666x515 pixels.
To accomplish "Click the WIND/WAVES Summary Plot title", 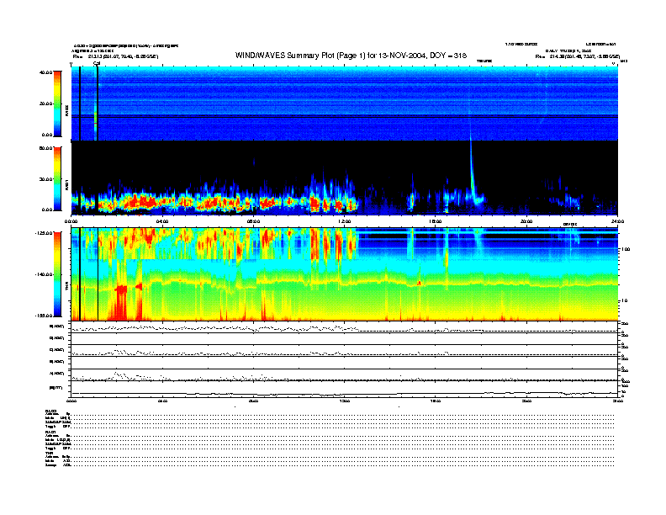I will (x=351, y=55).
